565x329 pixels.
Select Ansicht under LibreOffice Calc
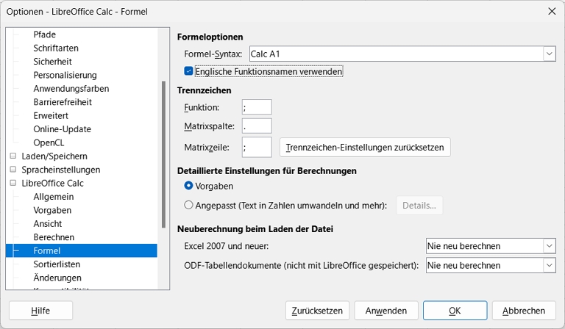coord(48,224)
